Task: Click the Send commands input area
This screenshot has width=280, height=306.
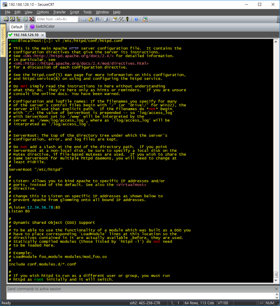Action: click(x=140, y=296)
